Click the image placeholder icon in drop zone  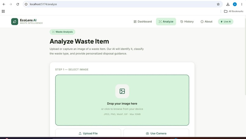point(122,91)
